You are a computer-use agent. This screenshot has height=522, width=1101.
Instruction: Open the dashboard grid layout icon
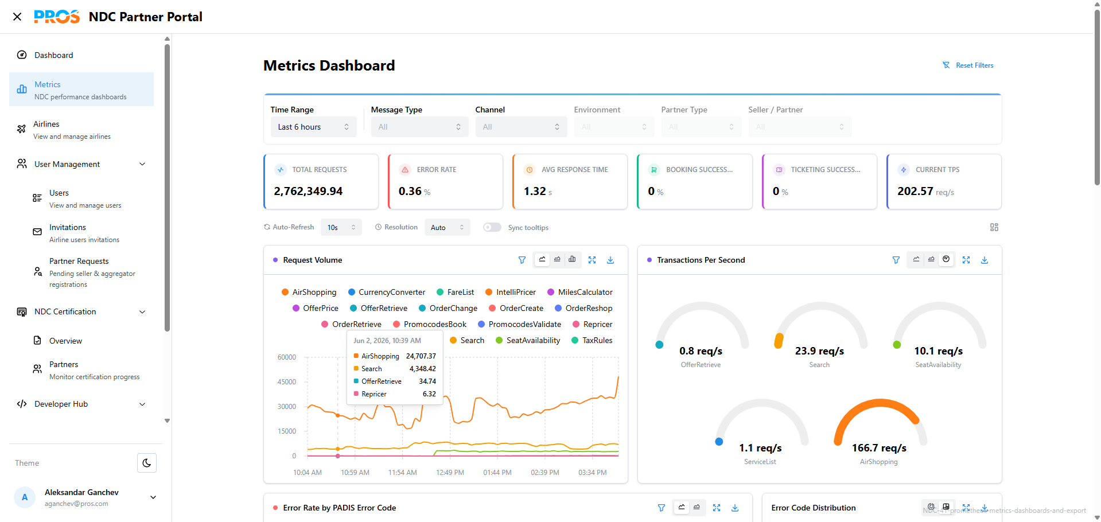[994, 227]
